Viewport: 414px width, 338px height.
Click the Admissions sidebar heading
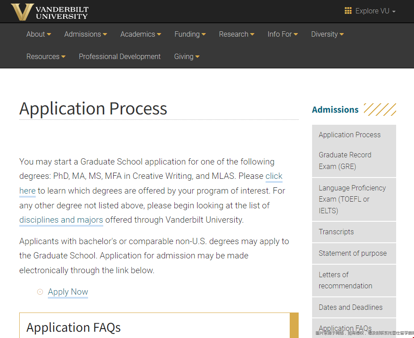(x=335, y=110)
